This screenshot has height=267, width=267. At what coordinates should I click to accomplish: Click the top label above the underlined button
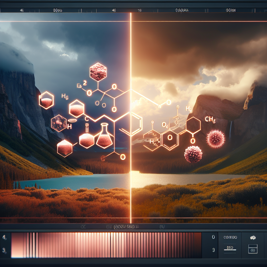pos(230,237)
